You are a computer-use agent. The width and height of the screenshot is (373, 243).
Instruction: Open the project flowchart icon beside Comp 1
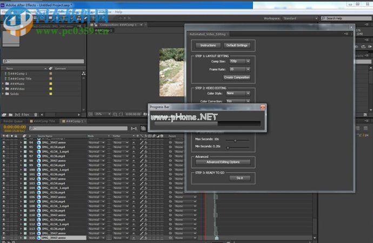[x=83, y=74]
